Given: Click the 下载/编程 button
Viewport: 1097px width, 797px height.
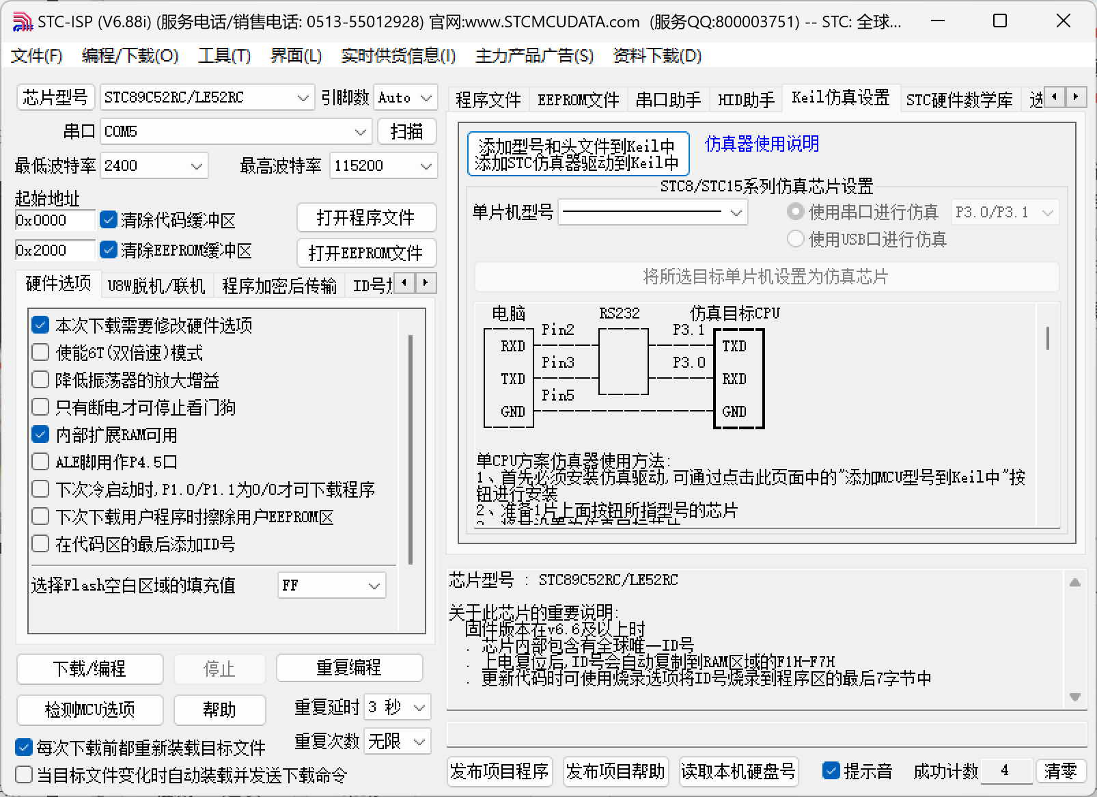Looking at the screenshot, I should (x=89, y=669).
